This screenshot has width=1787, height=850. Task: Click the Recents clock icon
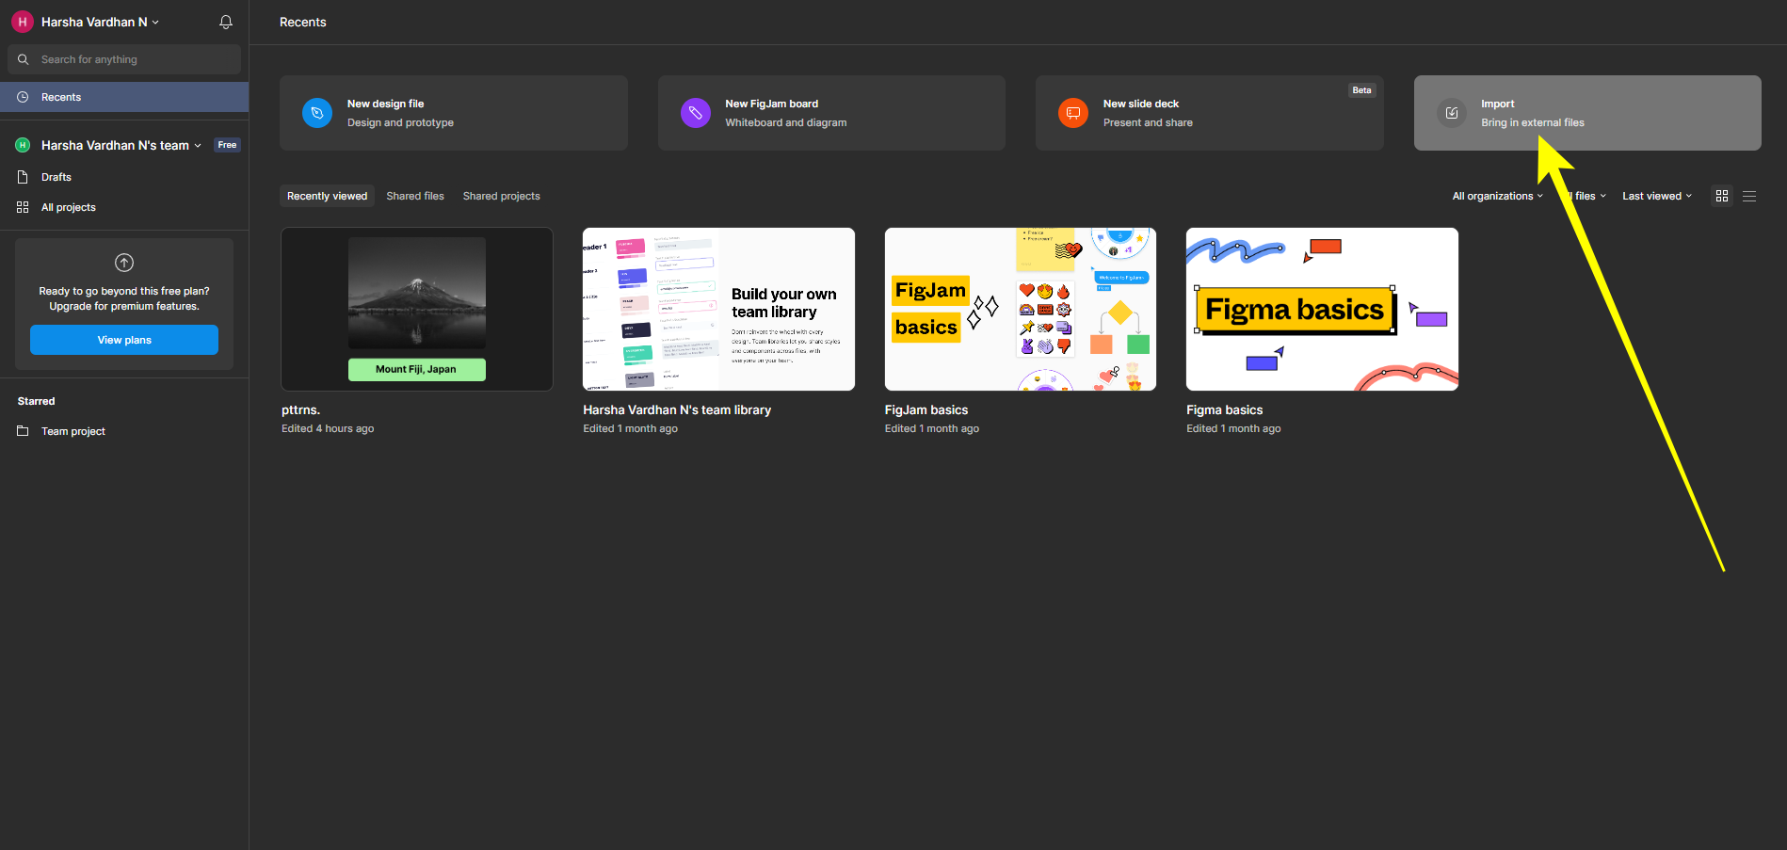(x=23, y=97)
